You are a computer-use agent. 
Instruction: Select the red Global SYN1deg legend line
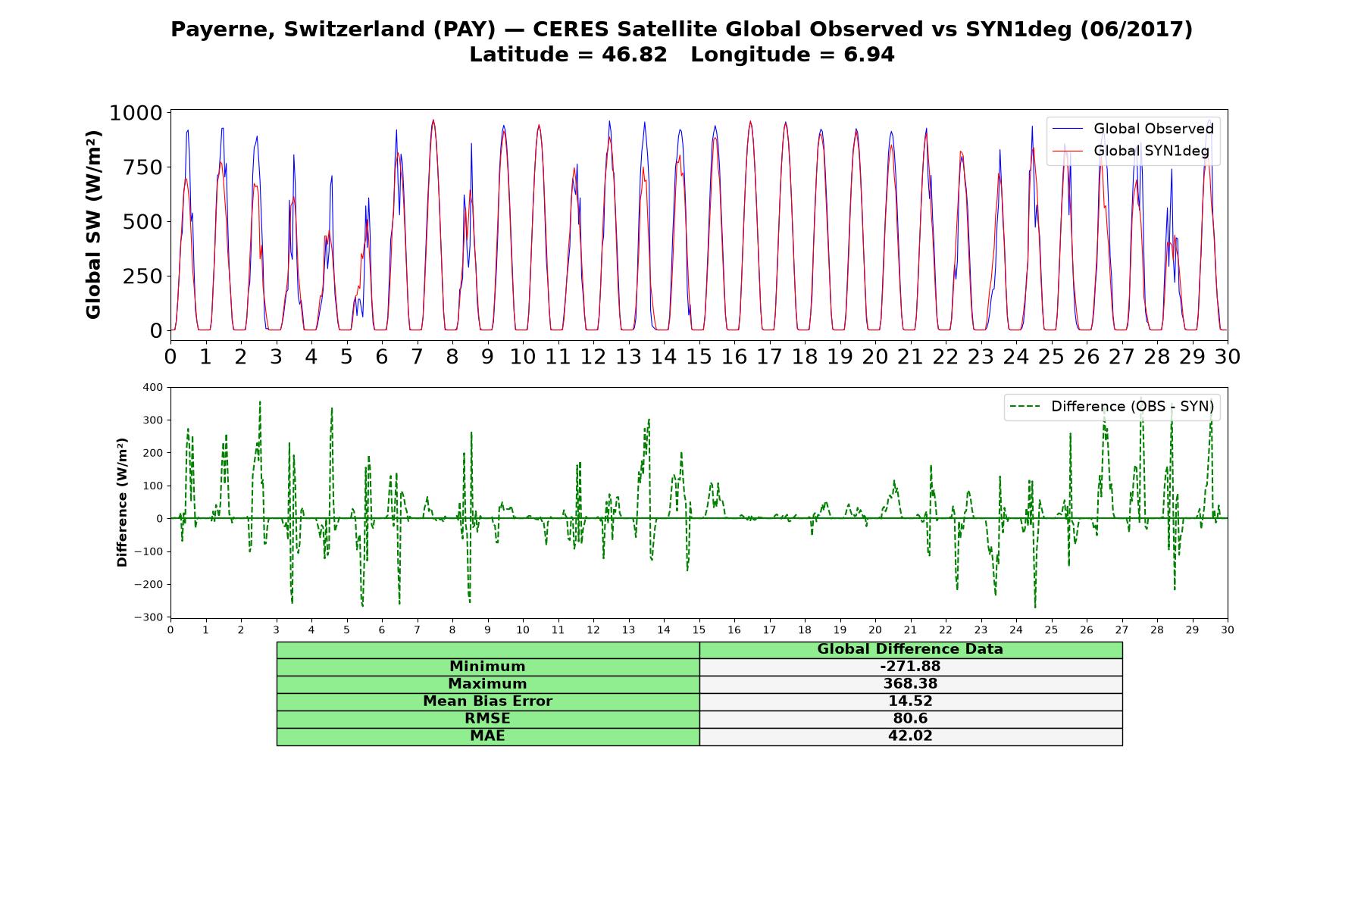(x=1068, y=151)
